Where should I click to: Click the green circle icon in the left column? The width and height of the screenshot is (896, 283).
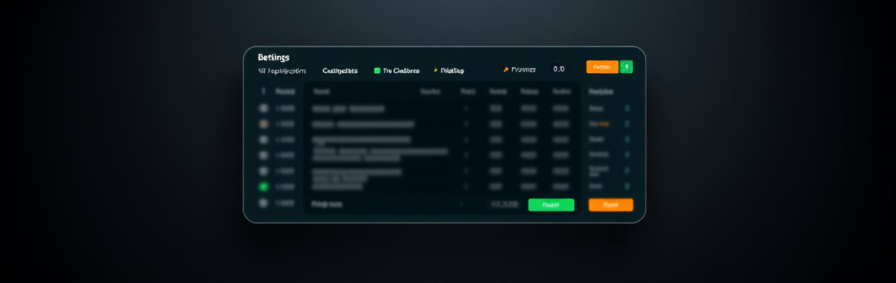click(263, 186)
